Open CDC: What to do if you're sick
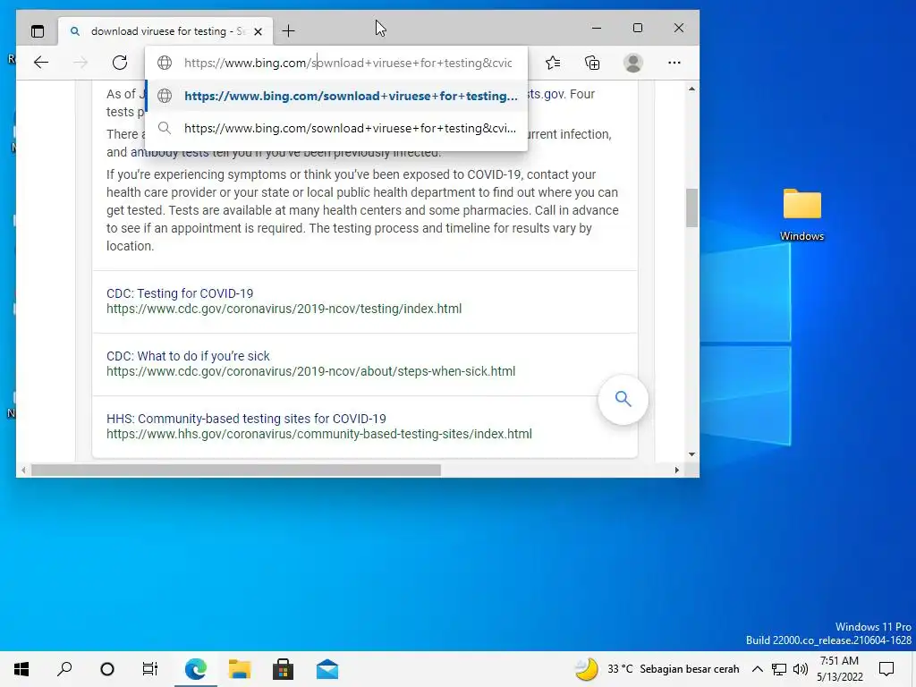The height and width of the screenshot is (687, 916). coord(188,356)
